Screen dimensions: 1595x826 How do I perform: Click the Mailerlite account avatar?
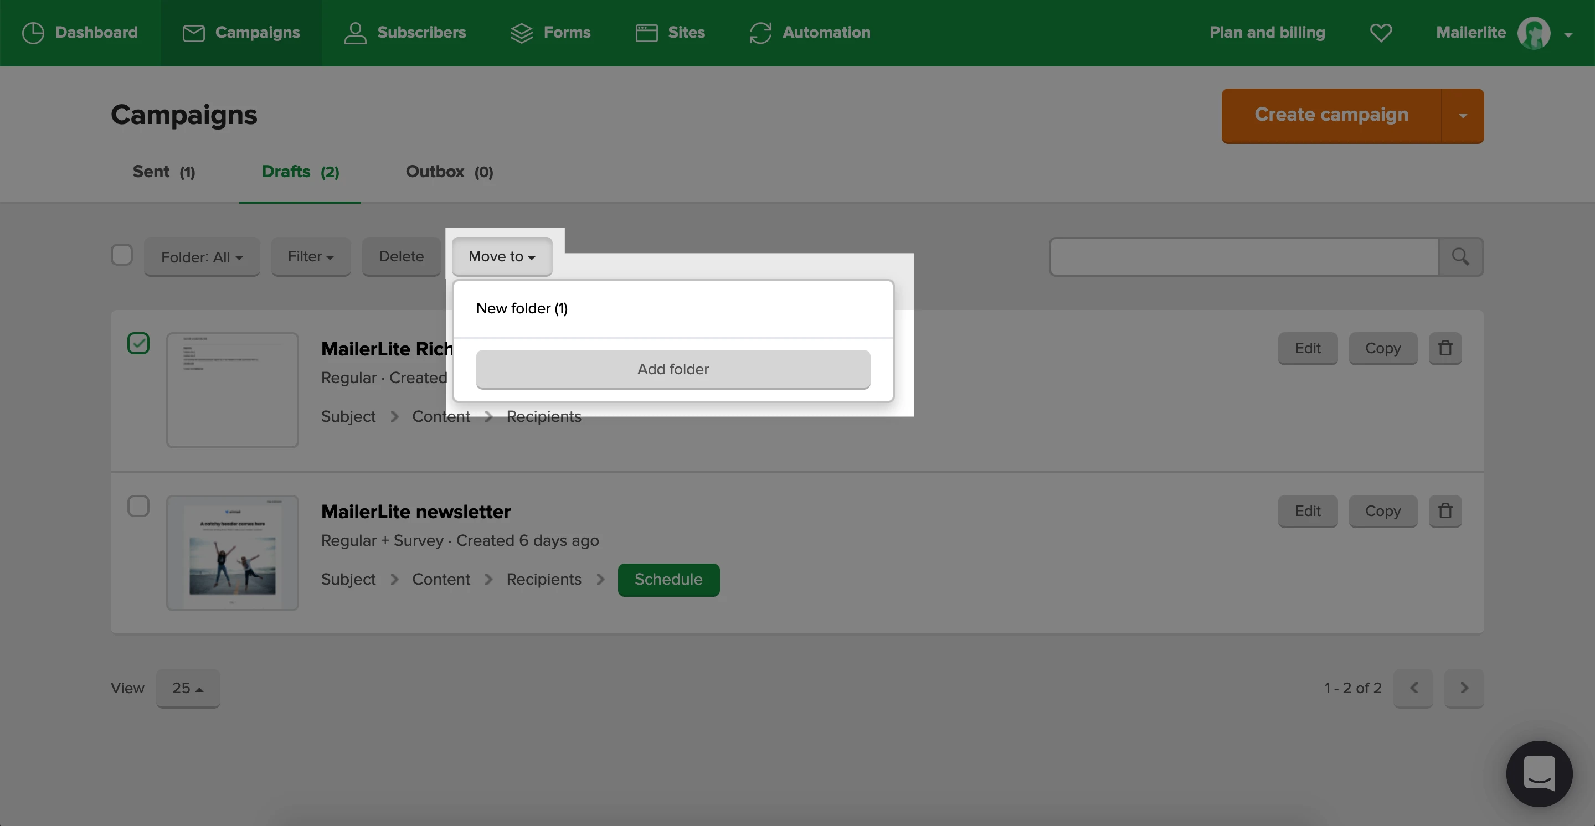[1534, 33]
